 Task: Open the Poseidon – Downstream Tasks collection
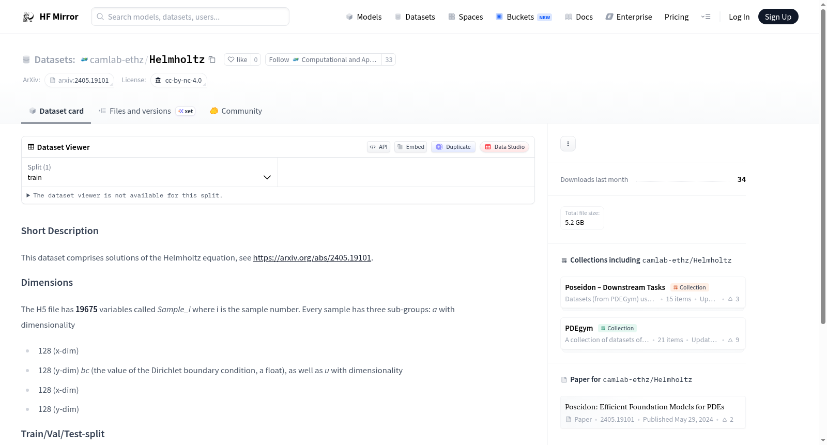tap(653, 293)
